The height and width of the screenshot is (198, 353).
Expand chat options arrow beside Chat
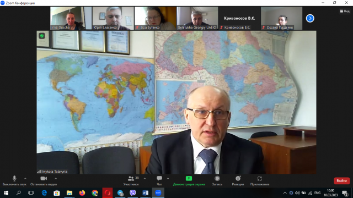click(x=168, y=178)
